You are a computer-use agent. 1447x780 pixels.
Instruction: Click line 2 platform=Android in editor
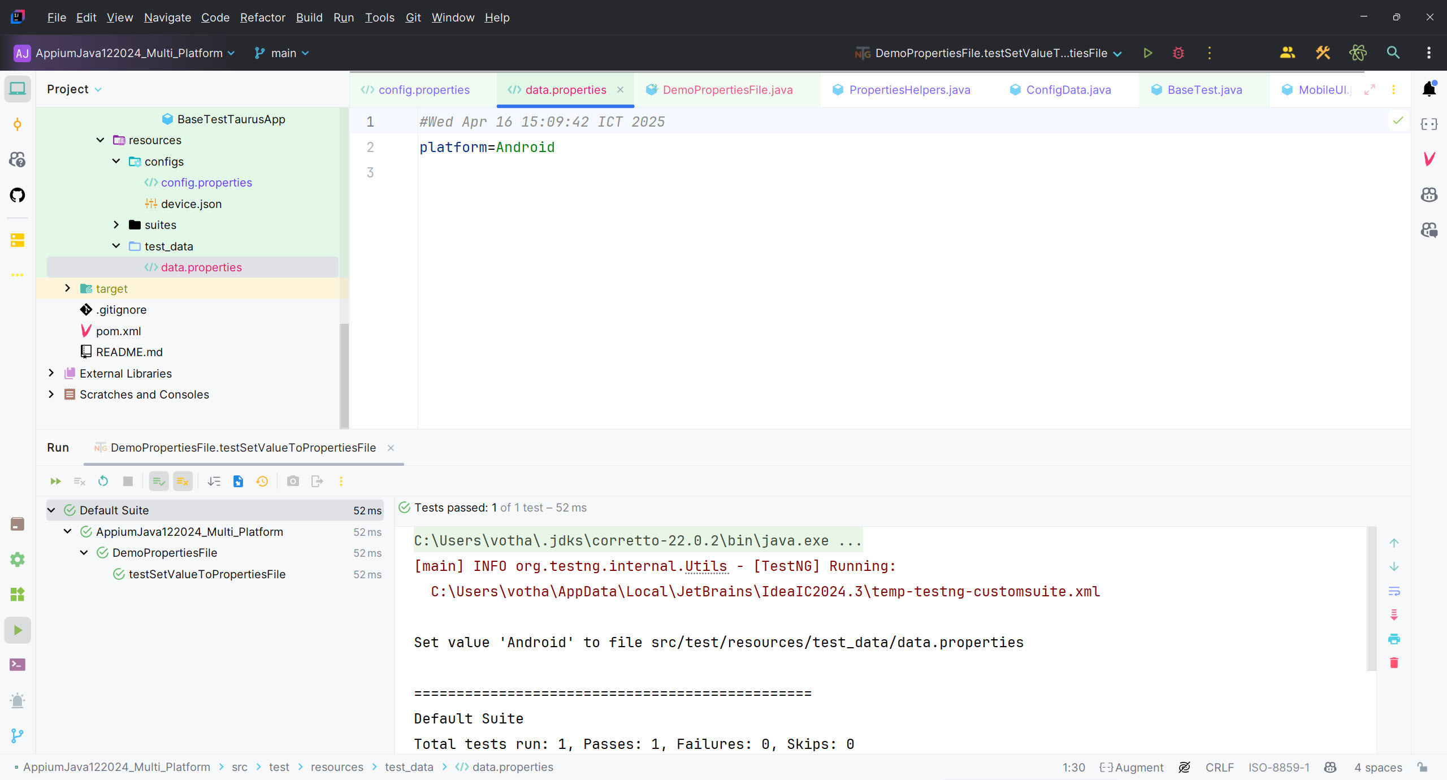(487, 148)
